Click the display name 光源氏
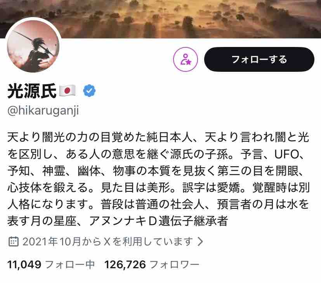 (x=32, y=91)
